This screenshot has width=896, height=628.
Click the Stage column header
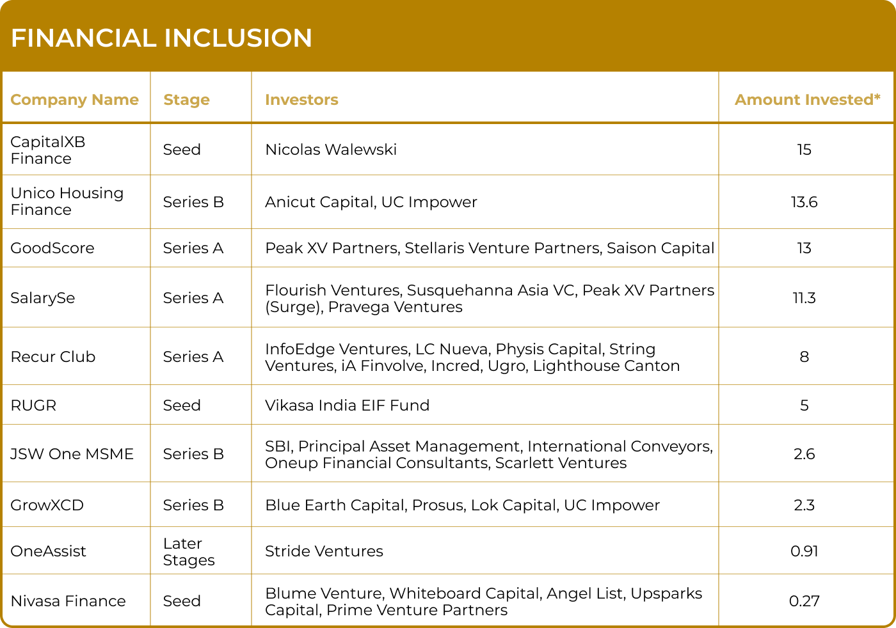(x=186, y=100)
